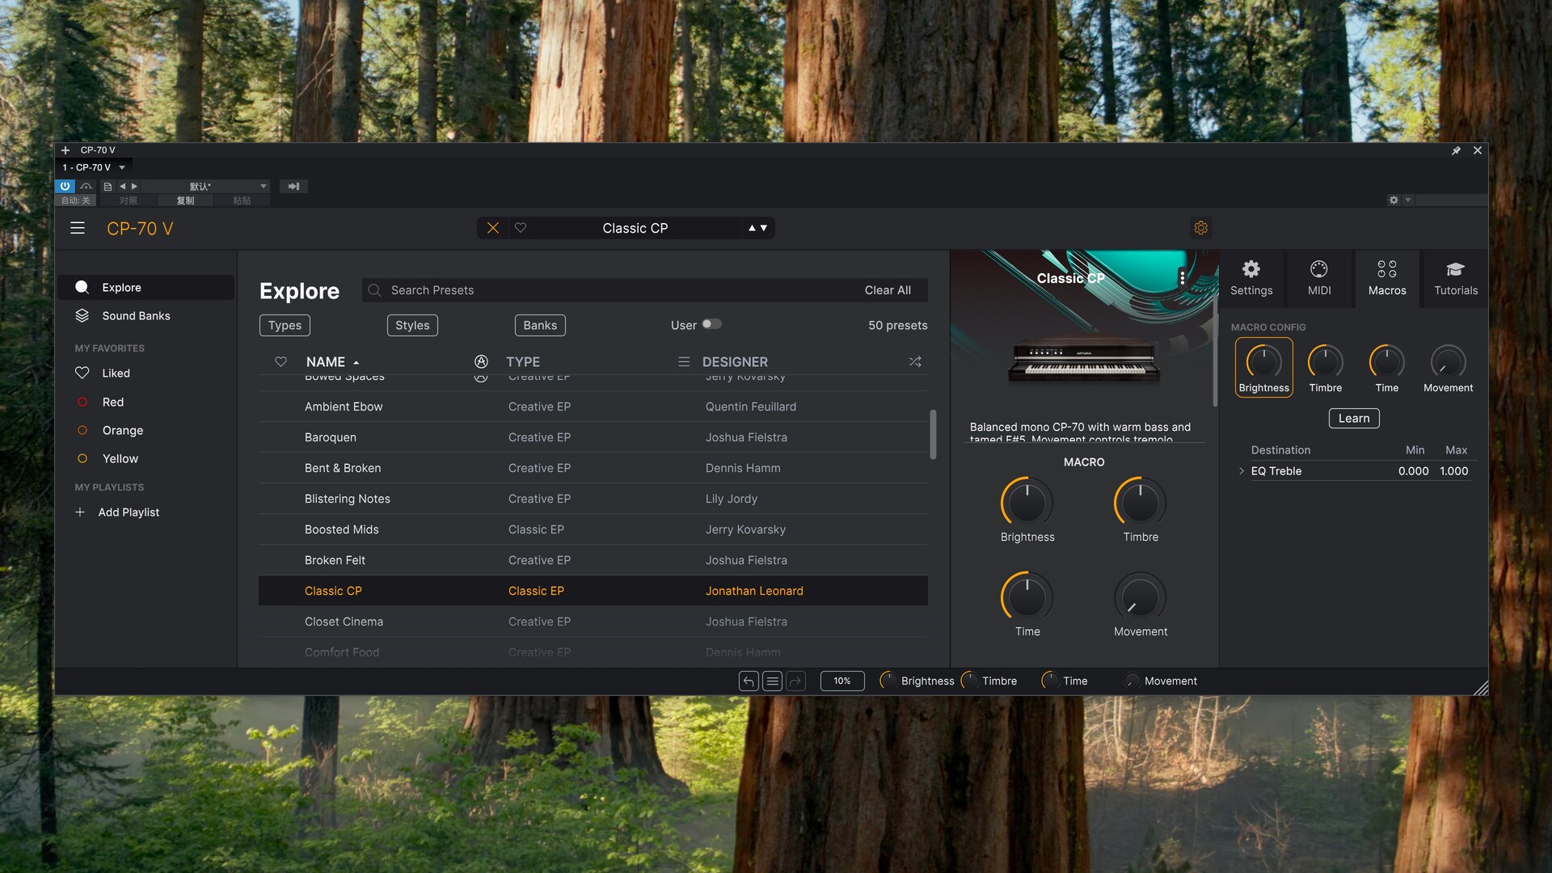The width and height of the screenshot is (1552, 873).
Task: Select the Baroquen preset
Action: (x=593, y=437)
